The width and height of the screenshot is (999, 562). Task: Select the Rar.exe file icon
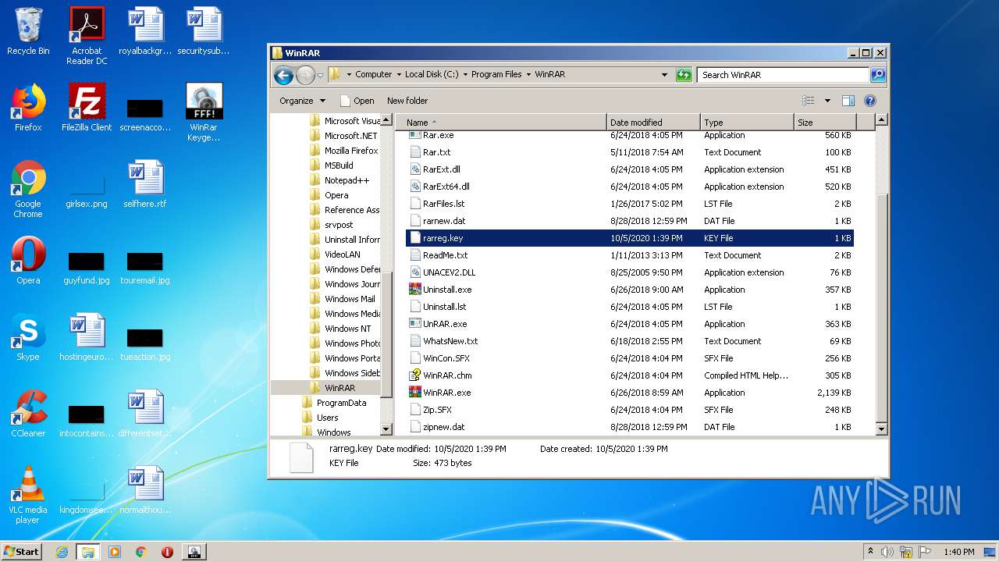pyautogui.click(x=415, y=135)
